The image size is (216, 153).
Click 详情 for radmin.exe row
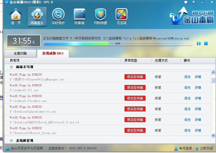[x=198, y=98]
